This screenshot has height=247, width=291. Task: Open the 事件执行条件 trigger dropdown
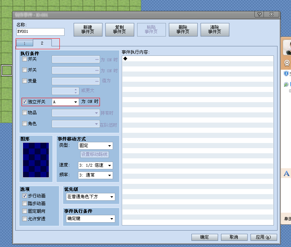[x=90, y=219]
